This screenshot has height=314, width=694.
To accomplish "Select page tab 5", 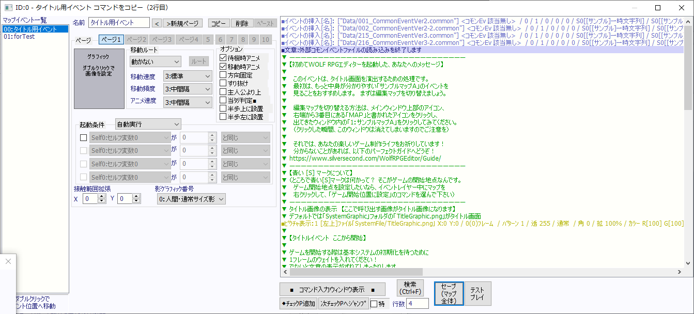I will pyautogui.click(x=207, y=40).
